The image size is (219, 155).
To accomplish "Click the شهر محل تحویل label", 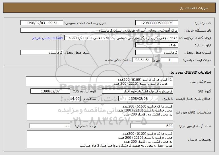I will [77, 53].
